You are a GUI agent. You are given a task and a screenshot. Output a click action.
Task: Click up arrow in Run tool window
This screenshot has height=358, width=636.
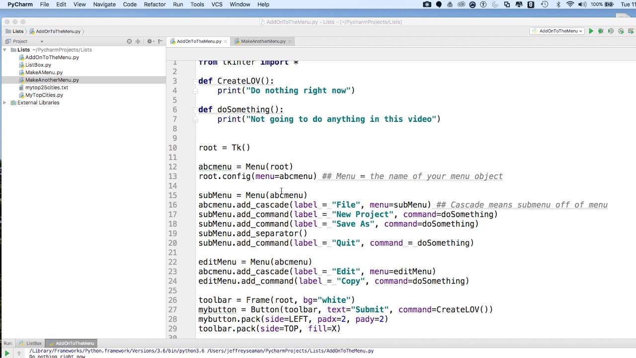[x=19, y=353]
